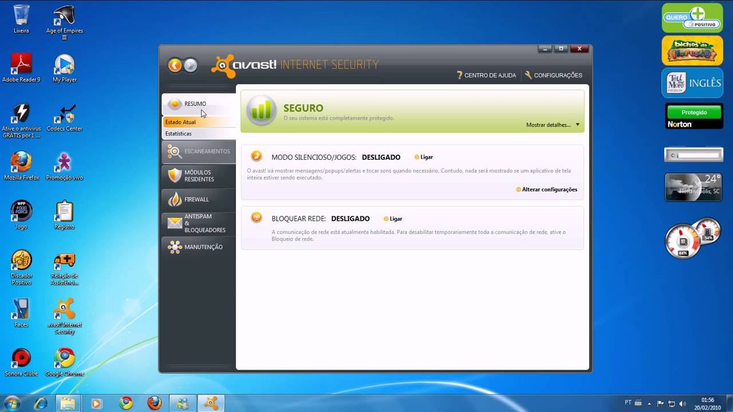733x412 pixels.
Task: Go back with the orange back arrow
Action: tap(175, 65)
